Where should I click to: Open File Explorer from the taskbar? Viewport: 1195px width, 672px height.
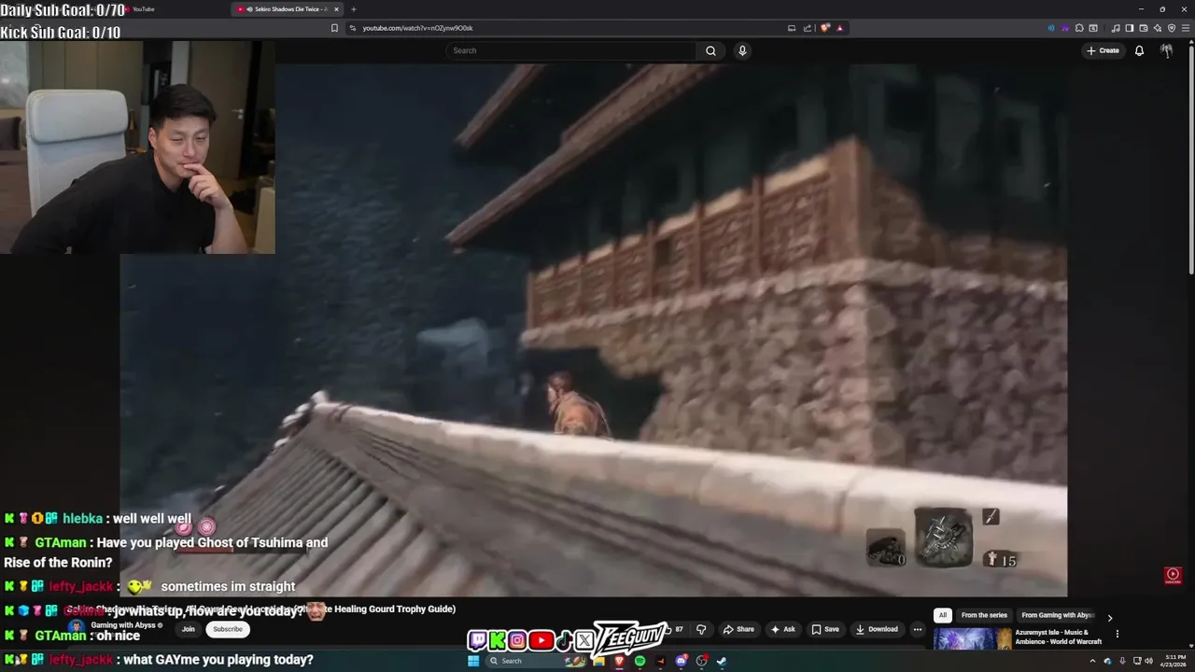598,661
